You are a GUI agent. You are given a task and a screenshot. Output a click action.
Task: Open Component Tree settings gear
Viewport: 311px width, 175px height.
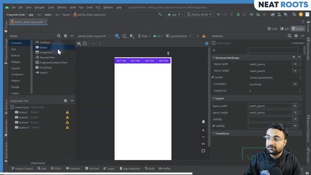click(x=66, y=101)
